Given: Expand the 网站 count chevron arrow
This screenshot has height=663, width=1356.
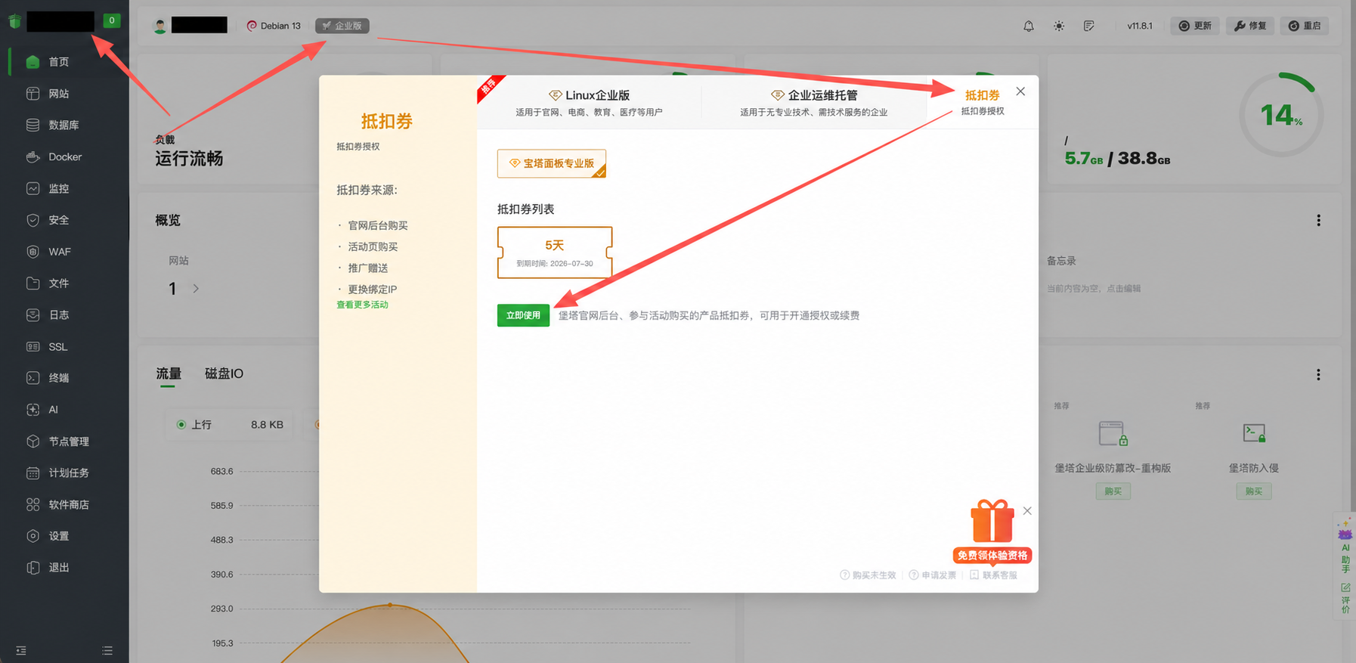Looking at the screenshot, I should pos(196,289).
